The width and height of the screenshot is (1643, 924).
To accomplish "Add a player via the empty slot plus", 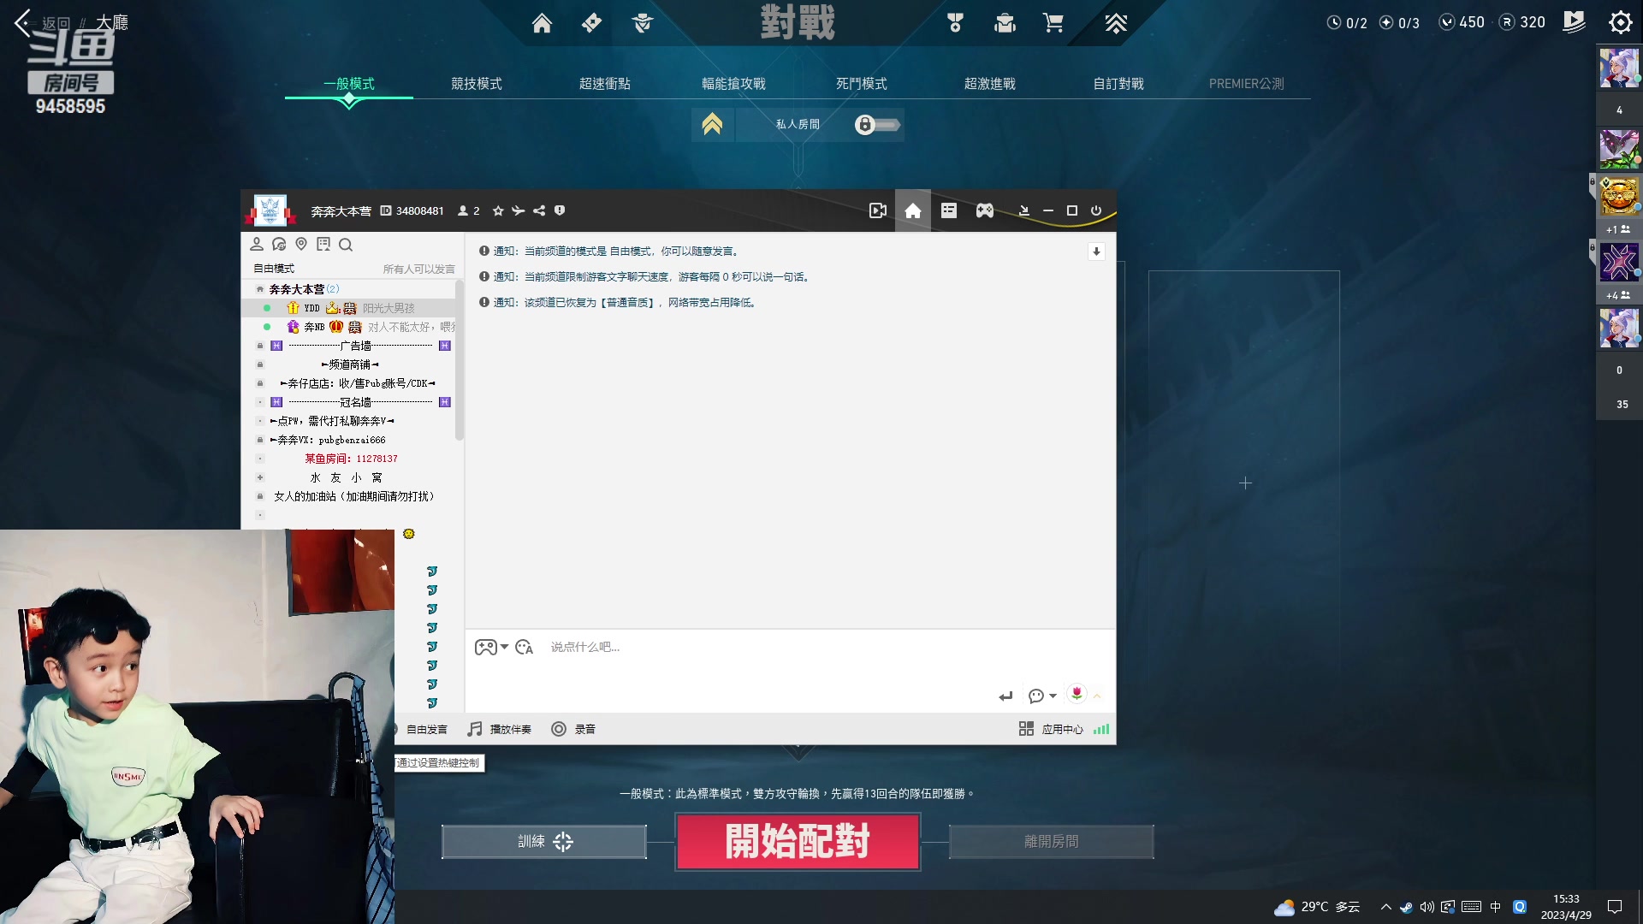I will (x=1245, y=483).
